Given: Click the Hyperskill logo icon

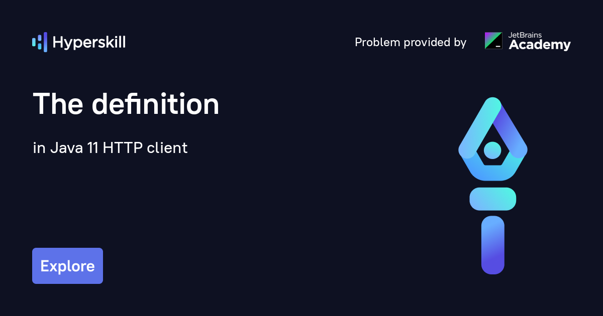Looking at the screenshot, I should [40, 42].
